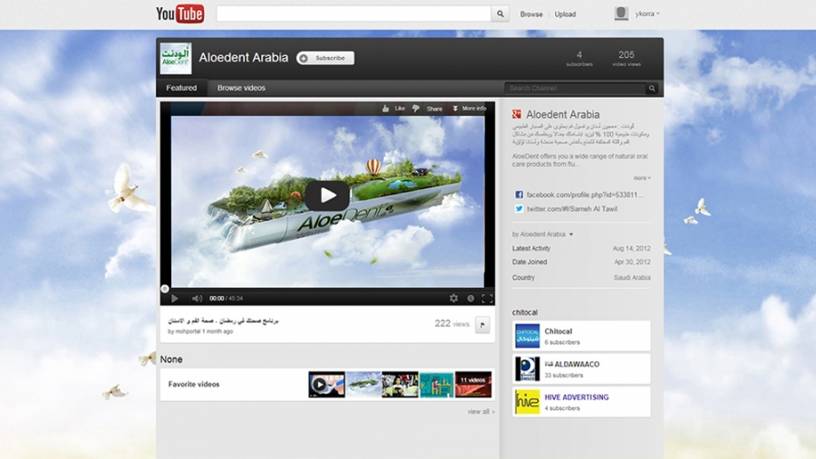
Task: Subscribe to Aloedent Arabia channel
Action: pyautogui.click(x=325, y=58)
